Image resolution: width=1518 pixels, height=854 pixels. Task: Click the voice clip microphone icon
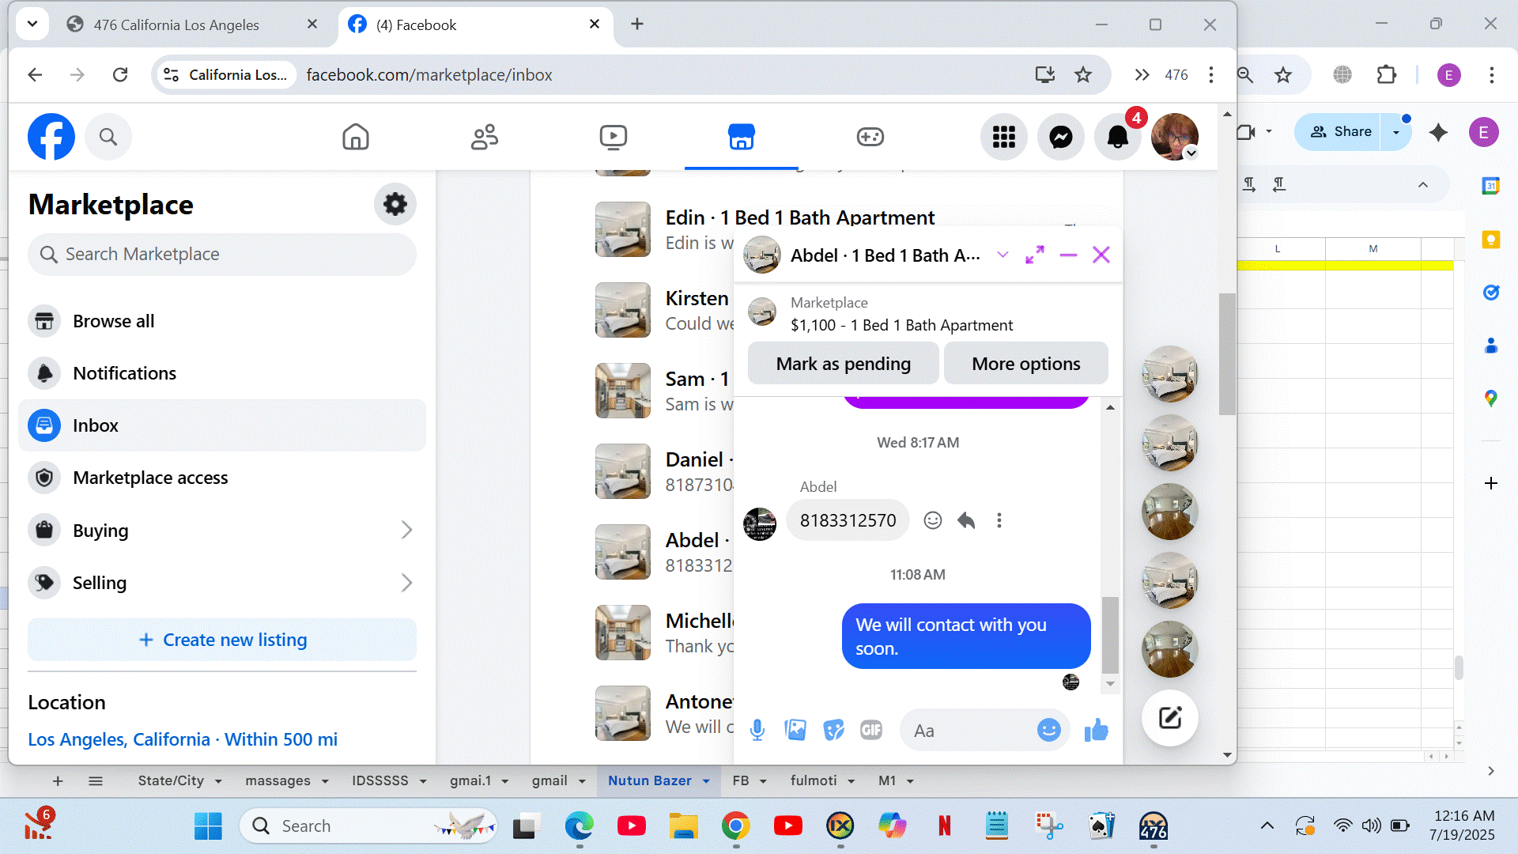pyautogui.click(x=757, y=730)
